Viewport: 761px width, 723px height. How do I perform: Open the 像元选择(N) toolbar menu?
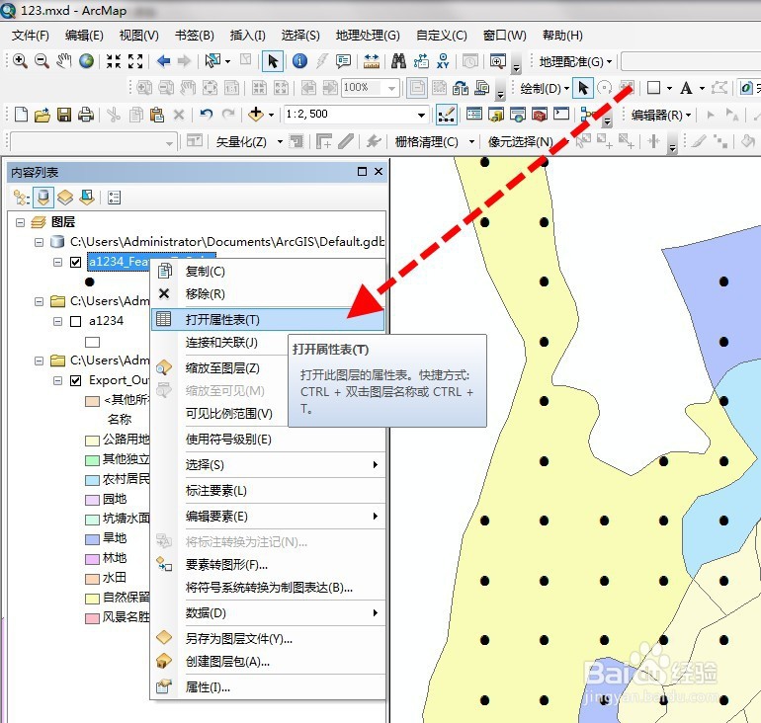pos(528,142)
